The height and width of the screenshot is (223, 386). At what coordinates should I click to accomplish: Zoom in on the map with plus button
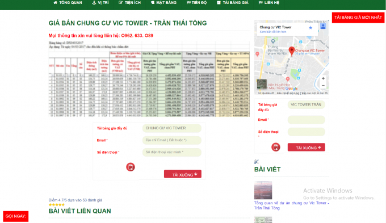tap(323, 78)
